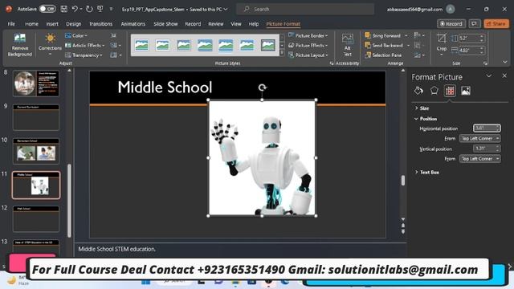The height and width of the screenshot is (289, 514).
Task: Click the Record button
Action: pos(451,23)
